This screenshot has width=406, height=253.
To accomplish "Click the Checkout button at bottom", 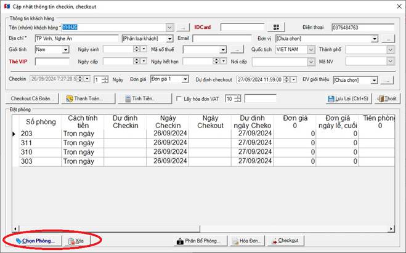I will click(286, 241).
